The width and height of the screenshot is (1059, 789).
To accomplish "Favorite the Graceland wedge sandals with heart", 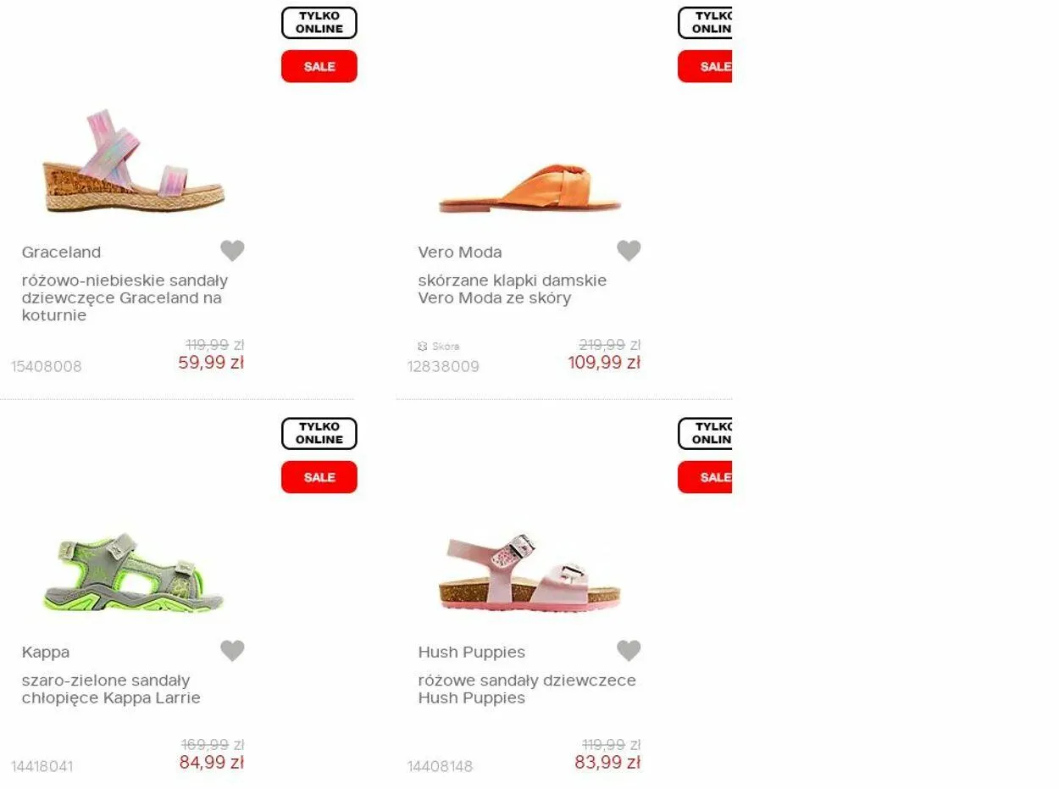I will pos(232,251).
